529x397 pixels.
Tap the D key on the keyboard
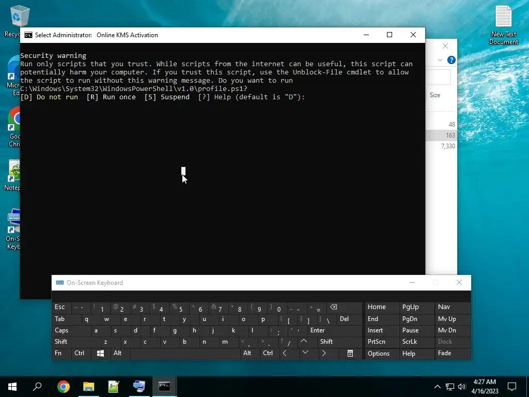[139, 330]
